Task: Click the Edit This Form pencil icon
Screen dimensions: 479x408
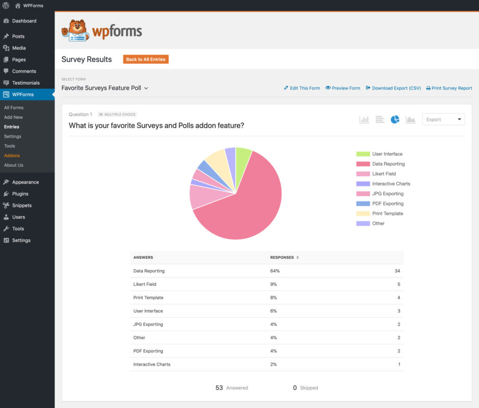Action: click(287, 88)
